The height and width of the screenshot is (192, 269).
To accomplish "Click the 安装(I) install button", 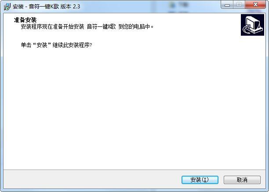I will pyautogui.click(x=200, y=180).
